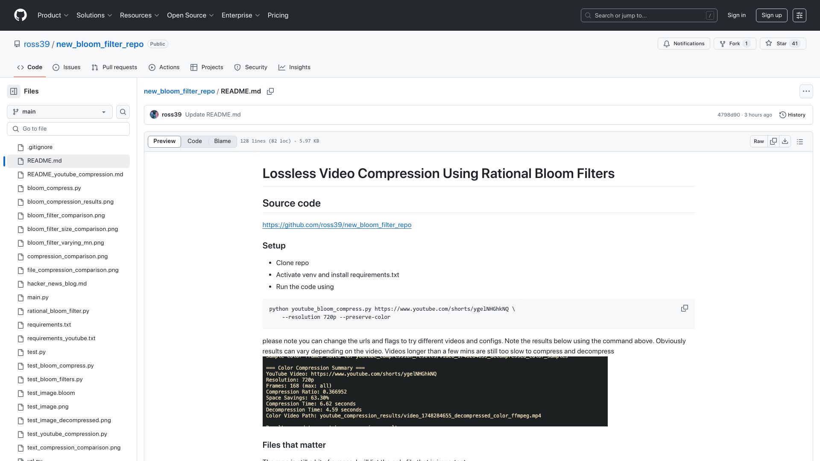Viewport: 820px width, 461px height.
Task: Copy the README.md file path
Action: 270,91
